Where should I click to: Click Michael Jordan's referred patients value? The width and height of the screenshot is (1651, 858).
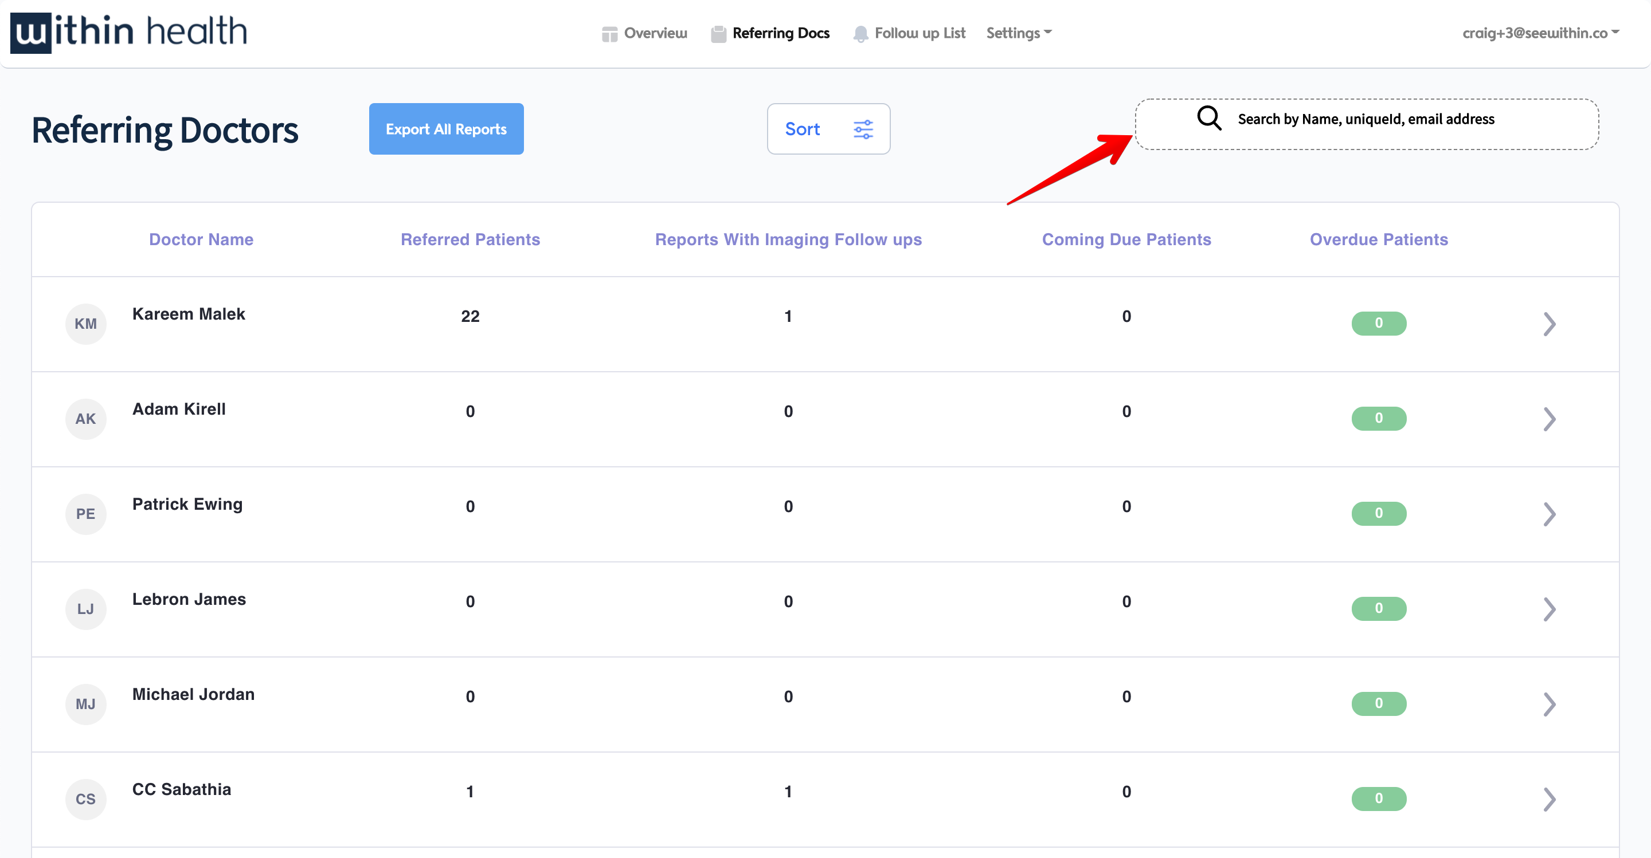pos(470,696)
